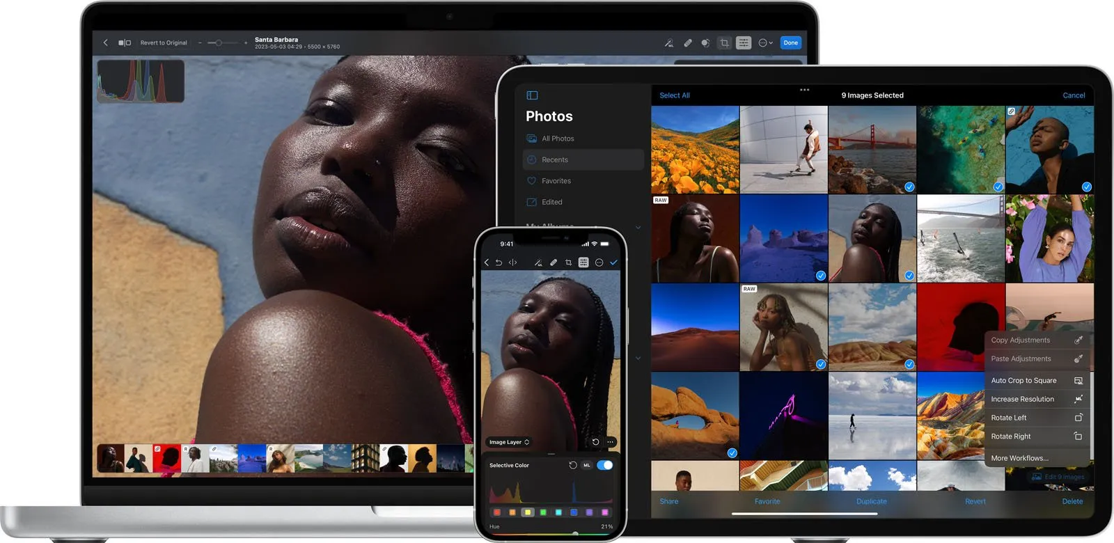
Task: Select the red Selective Color swatch on iPhone
Action: (x=497, y=512)
